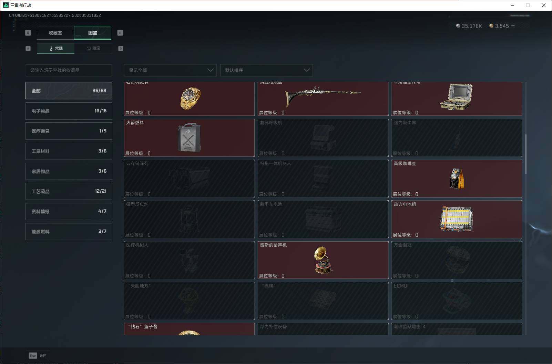Open the military terminal case card
552x364 pixels.
click(457, 99)
